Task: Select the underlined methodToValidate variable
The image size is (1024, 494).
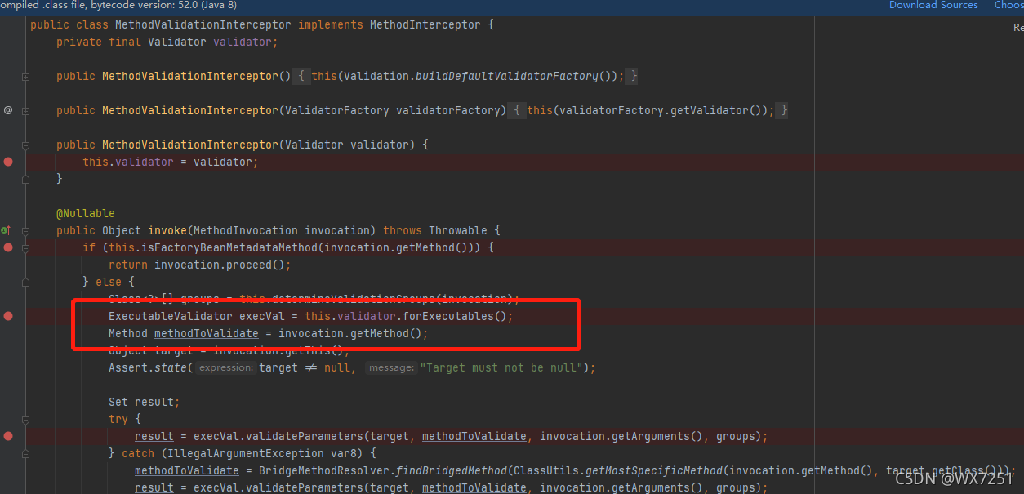Action: (x=206, y=333)
